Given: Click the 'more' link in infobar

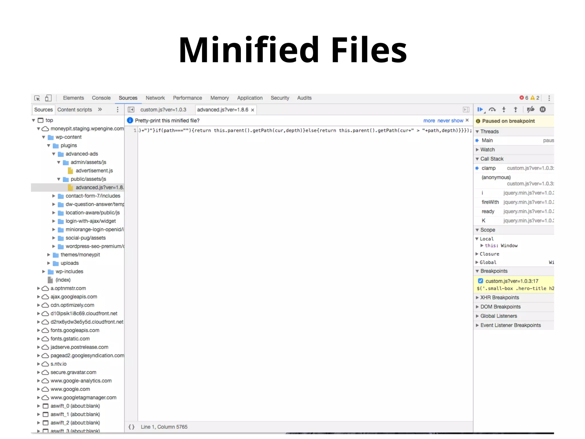Looking at the screenshot, I should coord(429,121).
